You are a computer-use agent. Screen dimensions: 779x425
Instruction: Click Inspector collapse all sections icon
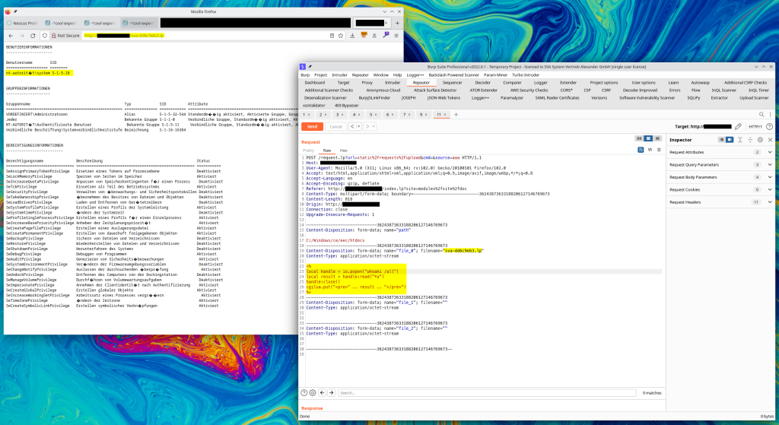(x=750, y=140)
